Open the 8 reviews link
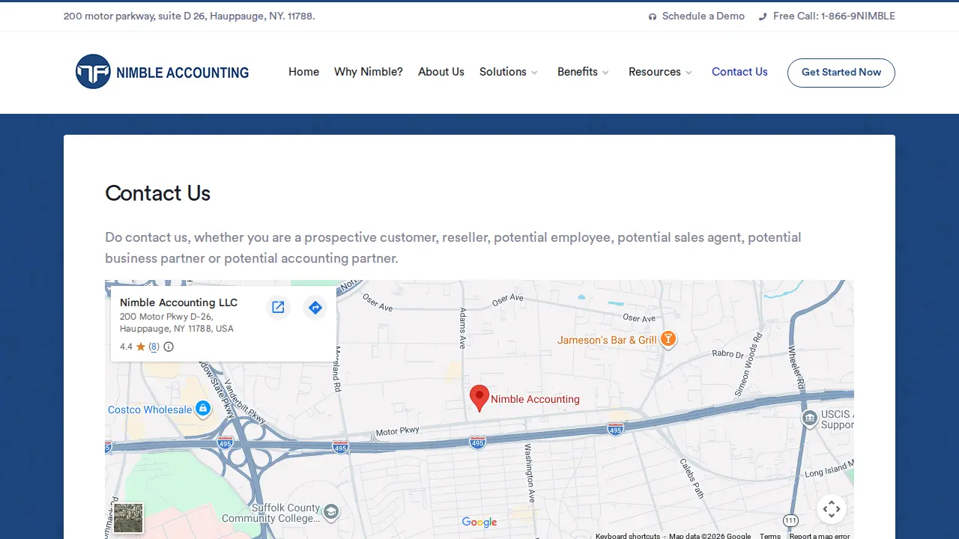Viewport: 959px width, 539px height. (x=154, y=347)
